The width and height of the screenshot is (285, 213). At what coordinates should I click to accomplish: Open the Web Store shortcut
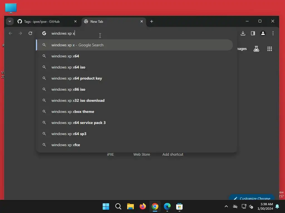point(142,154)
